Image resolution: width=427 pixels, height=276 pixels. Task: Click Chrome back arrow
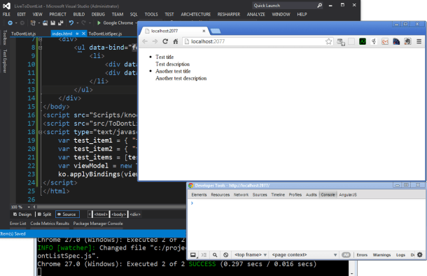coord(145,41)
